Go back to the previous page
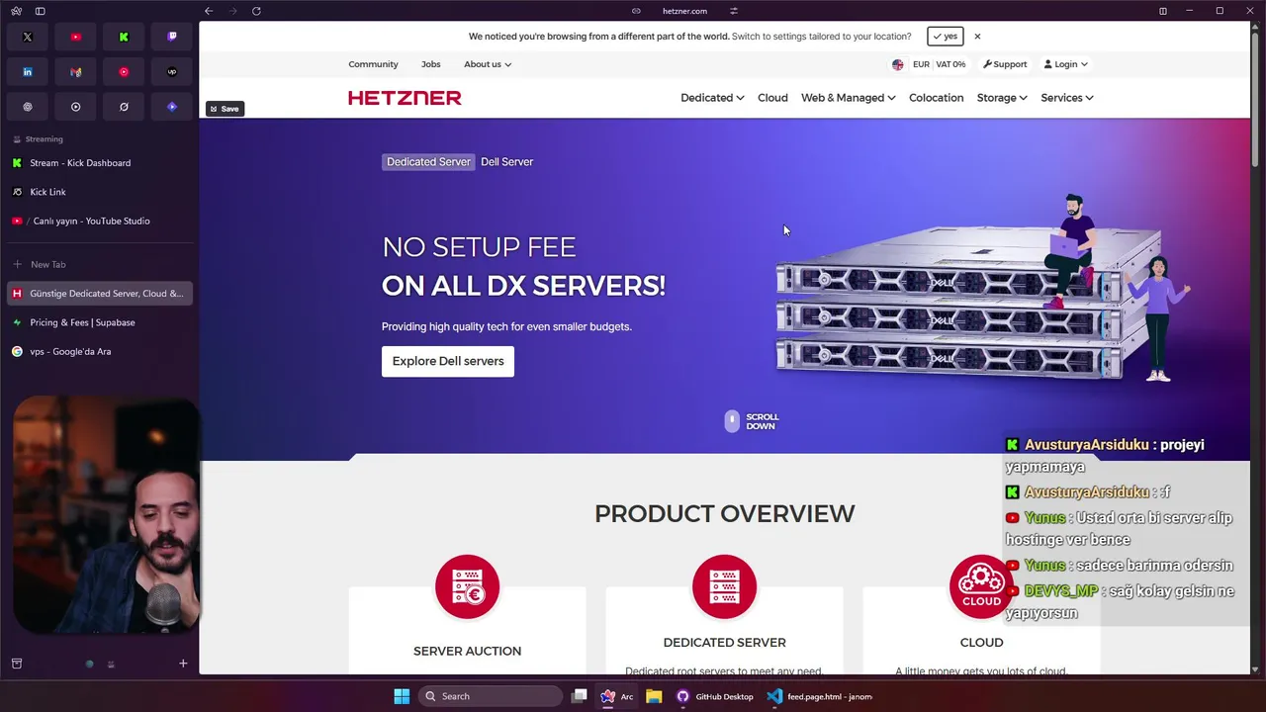Screen dimensions: 1266x712 click(209, 11)
